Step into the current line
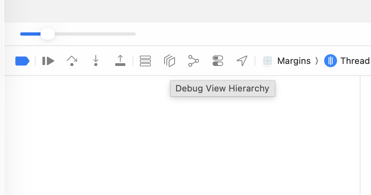Screen dimensions: 371x195 pyautogui.click(x=96, y=61)
